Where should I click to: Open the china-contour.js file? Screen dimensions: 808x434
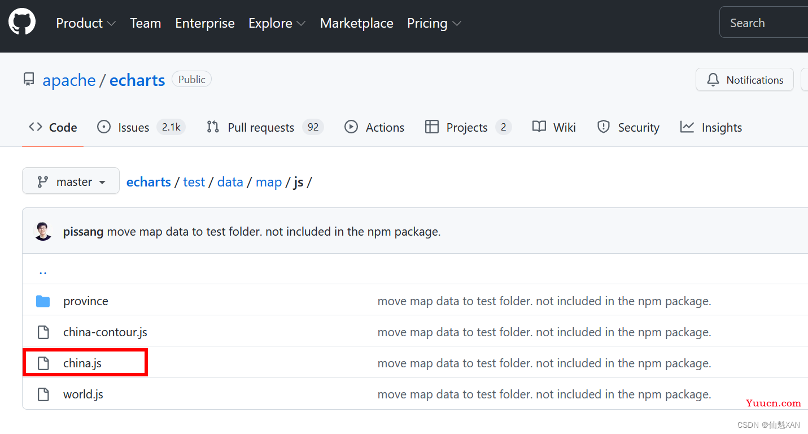pyautogui.click(x=105, y=332)
